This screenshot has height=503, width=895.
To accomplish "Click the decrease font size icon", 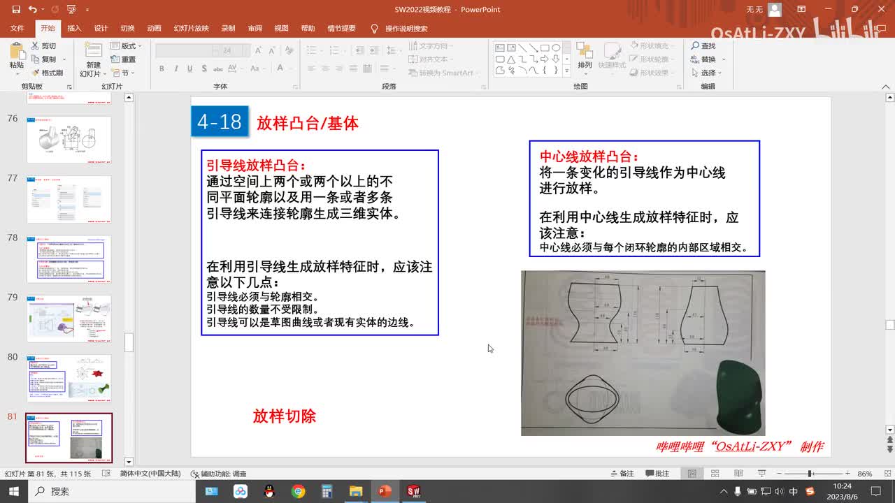I will click(271, 50).
